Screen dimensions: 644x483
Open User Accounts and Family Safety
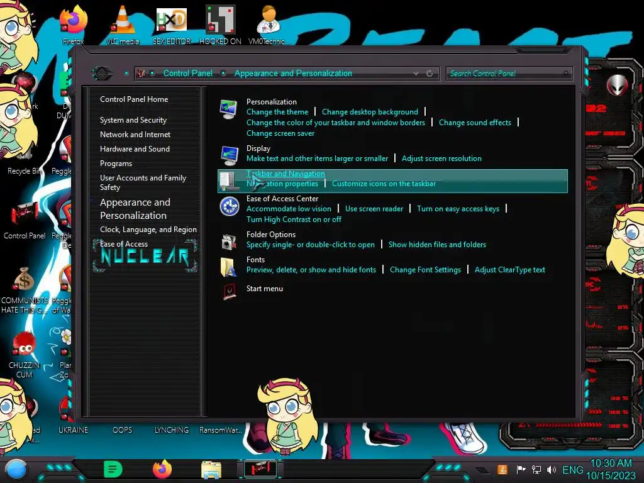click(143, 182)
